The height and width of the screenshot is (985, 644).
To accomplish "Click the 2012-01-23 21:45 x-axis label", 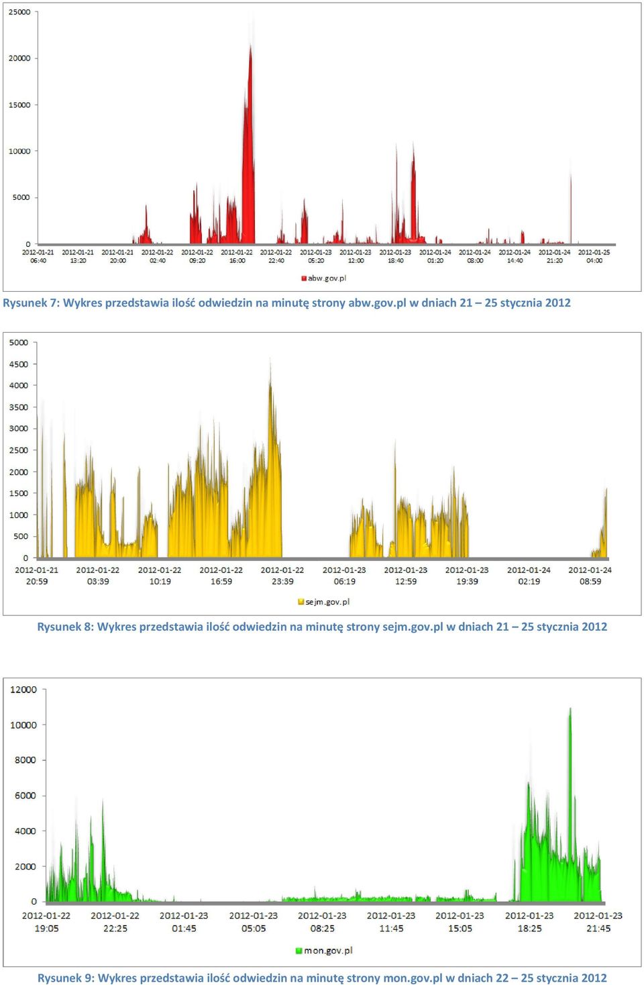I will pyautogui.click(x=598, y=922).
